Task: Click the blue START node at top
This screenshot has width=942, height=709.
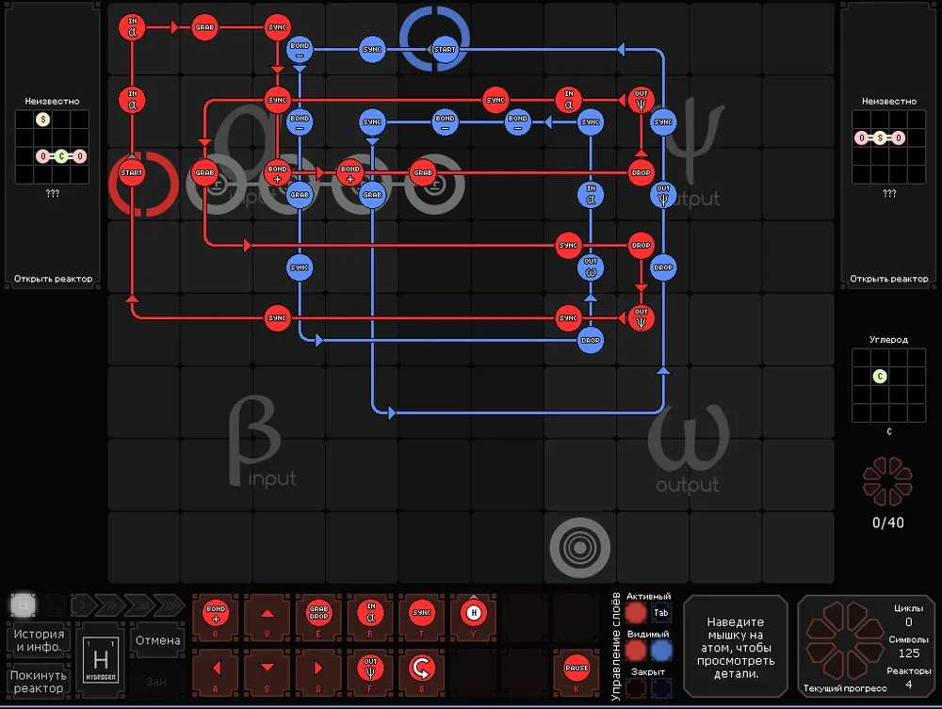Action: pos(445,50)
